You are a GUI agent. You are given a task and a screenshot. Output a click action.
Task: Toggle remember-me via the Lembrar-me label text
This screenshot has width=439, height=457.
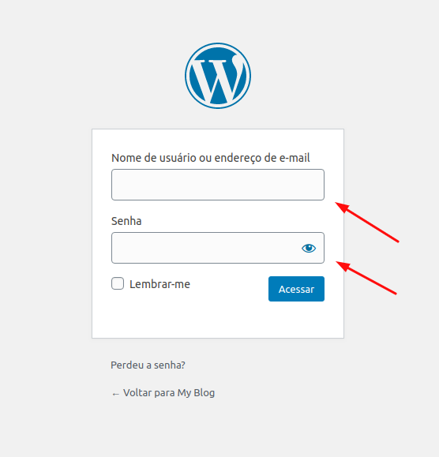click(159, 284)
